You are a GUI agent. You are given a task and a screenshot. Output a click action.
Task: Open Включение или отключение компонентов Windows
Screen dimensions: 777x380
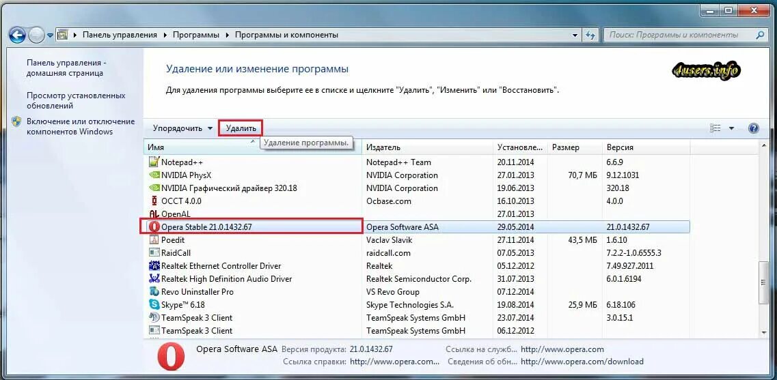pyautogui.click(x=81, y=127)
